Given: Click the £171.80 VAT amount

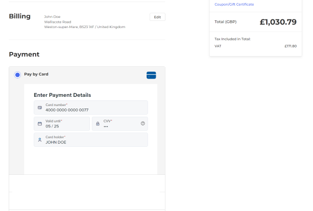Looking at the screenshot, I should click(x=290, y=46).
